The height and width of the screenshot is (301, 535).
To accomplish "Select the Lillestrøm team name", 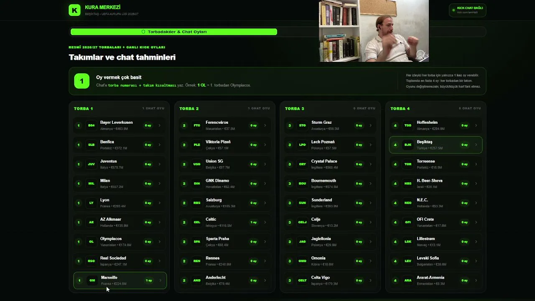I will [x=426, y=239].
